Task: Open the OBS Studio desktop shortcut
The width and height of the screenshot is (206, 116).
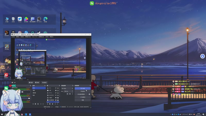Action: [39, 20]
